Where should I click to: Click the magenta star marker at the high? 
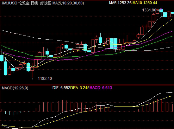click(x=161, y=9)
